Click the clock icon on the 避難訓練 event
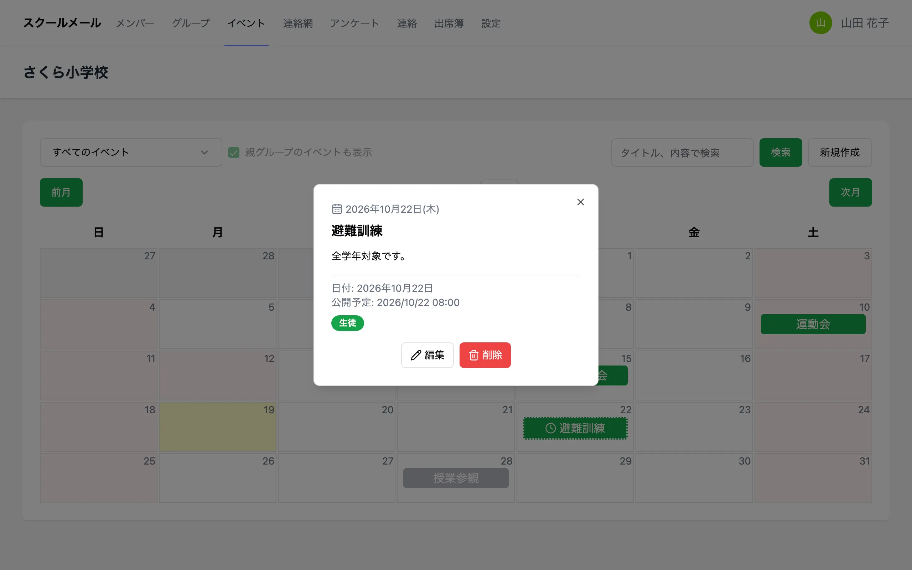 pyautogui.click(x=551, y=428)
